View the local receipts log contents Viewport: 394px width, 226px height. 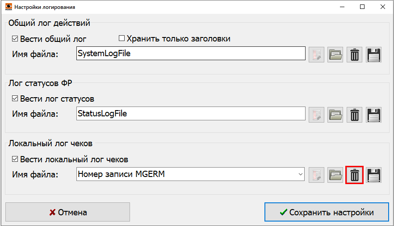pos(317,175)
